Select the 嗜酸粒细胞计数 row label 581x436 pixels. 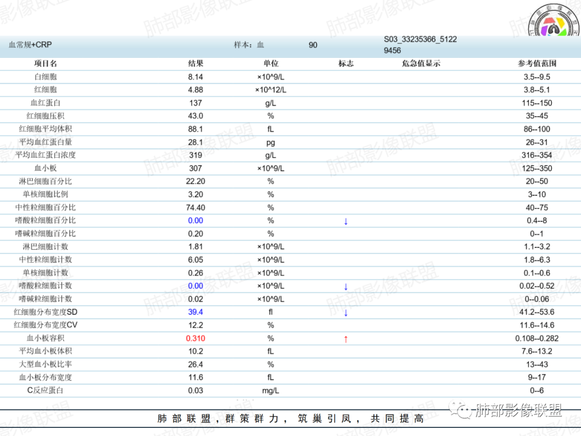[46, 285]
